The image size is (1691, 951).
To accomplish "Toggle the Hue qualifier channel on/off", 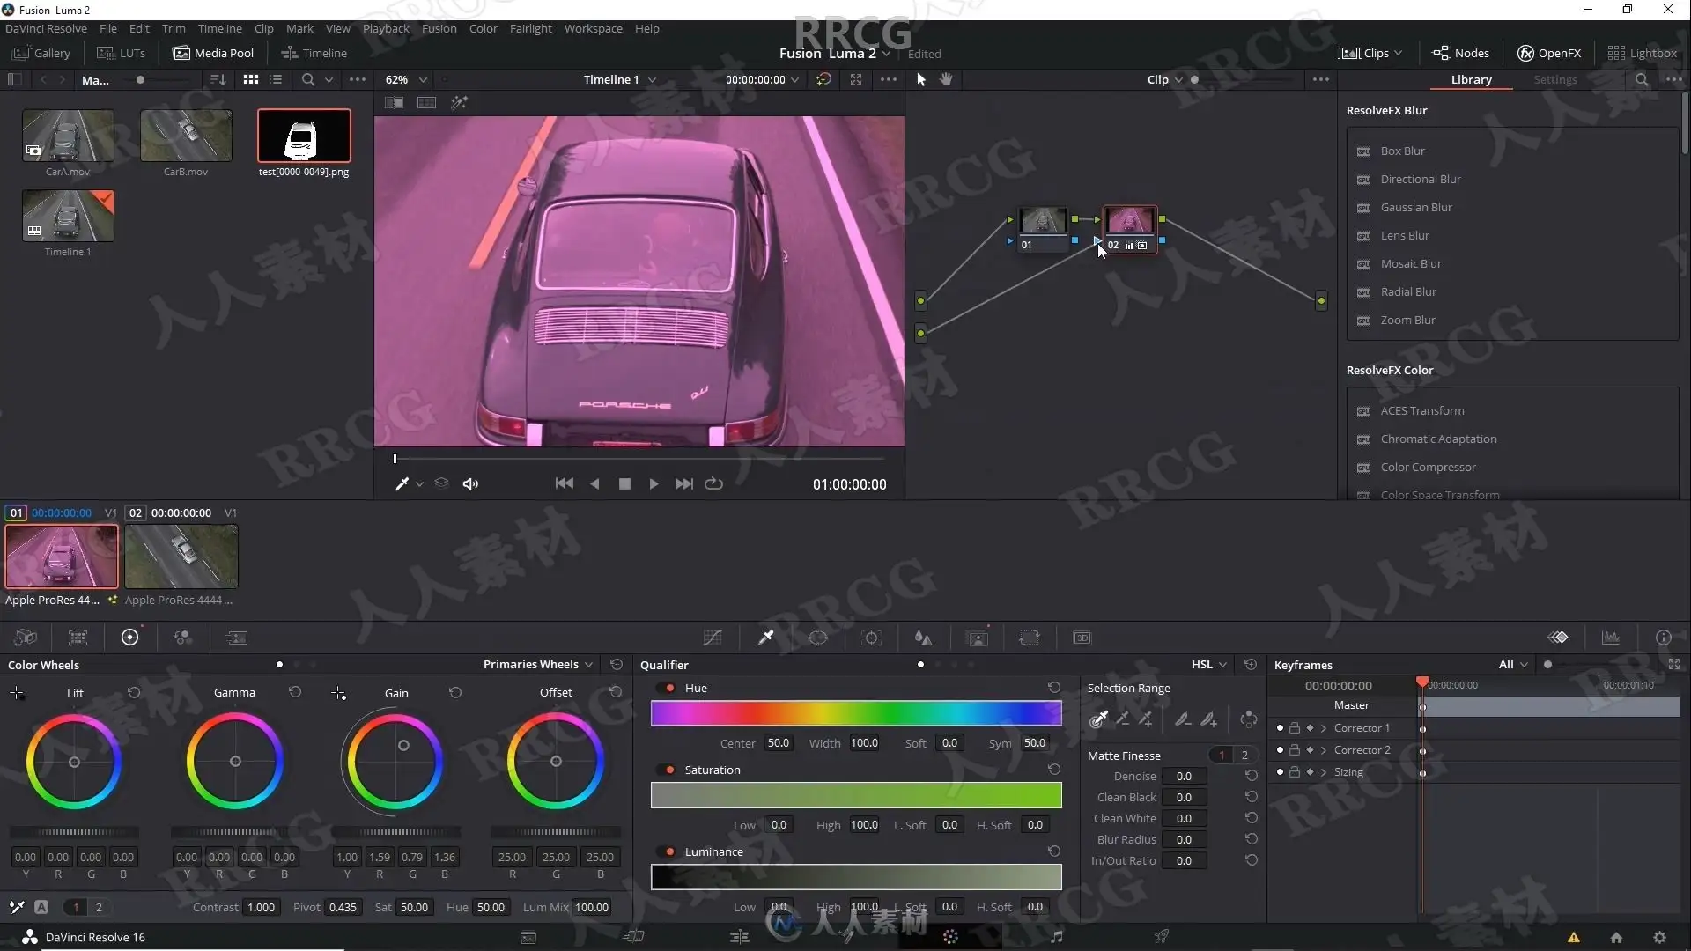I will click(670, 688).
